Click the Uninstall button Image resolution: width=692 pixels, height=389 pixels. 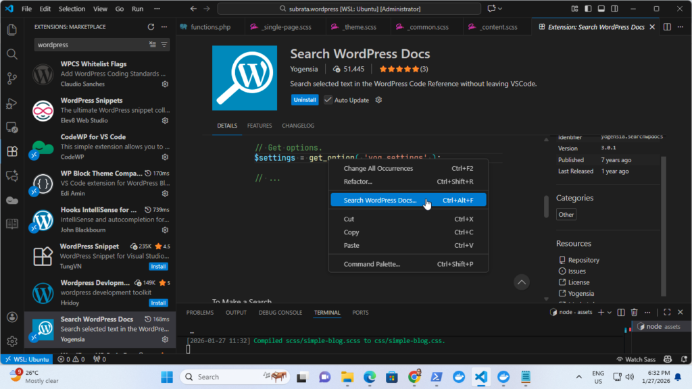click(x=305, y=100)
